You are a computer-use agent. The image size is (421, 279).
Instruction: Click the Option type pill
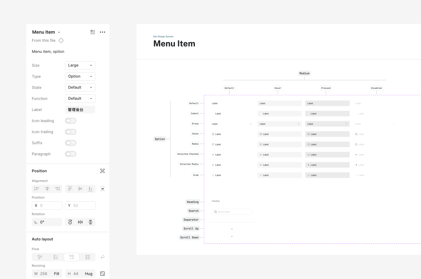(x=160, y=139)
